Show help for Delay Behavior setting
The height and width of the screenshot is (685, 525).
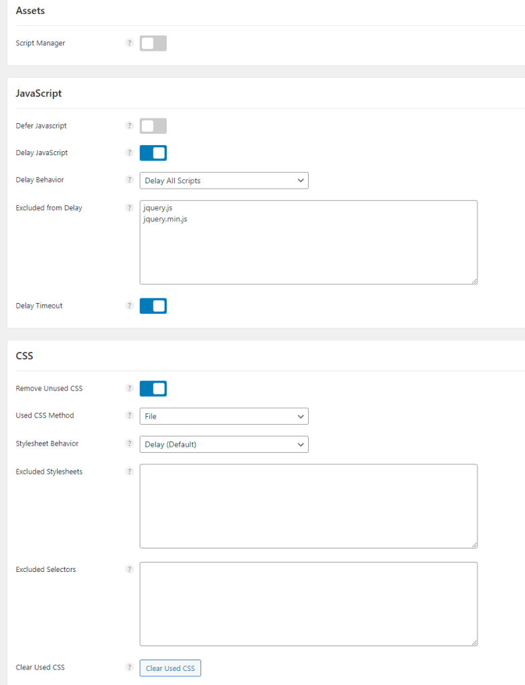click(x=129, y=179)
